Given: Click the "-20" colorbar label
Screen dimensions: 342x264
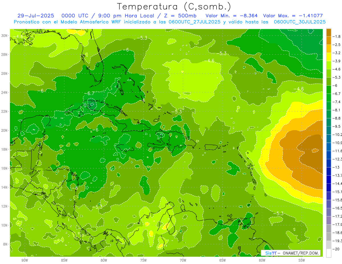Looking at the screenshot, I should pos(336,249).
